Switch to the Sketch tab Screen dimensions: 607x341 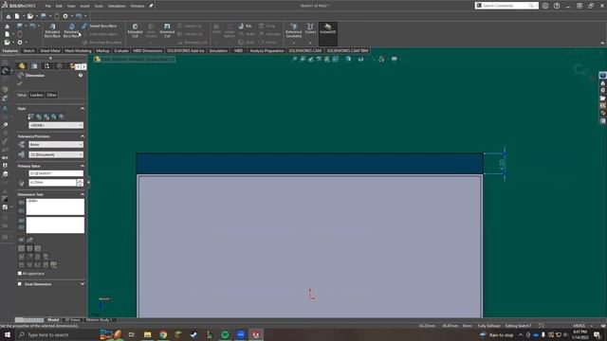(29, 50)
